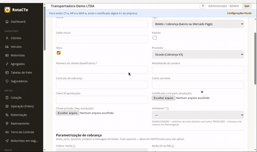Image resolution: width=257 pixels, height=152 pixels.
Task: Click the RotaCTe logo icon
Action: click(7, 10)
